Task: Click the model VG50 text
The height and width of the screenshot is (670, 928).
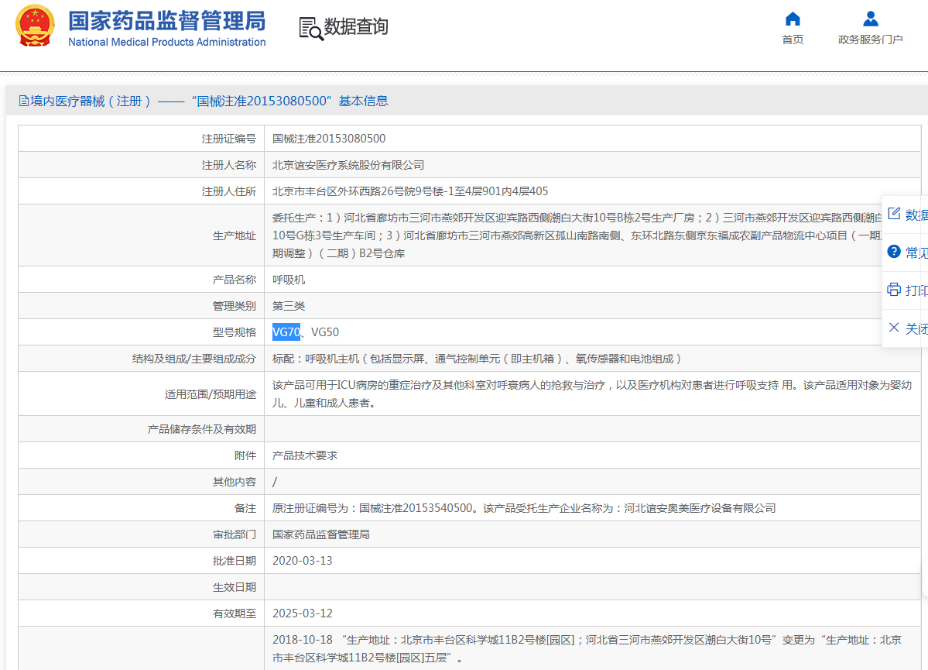Action: (x=325, y=332)
